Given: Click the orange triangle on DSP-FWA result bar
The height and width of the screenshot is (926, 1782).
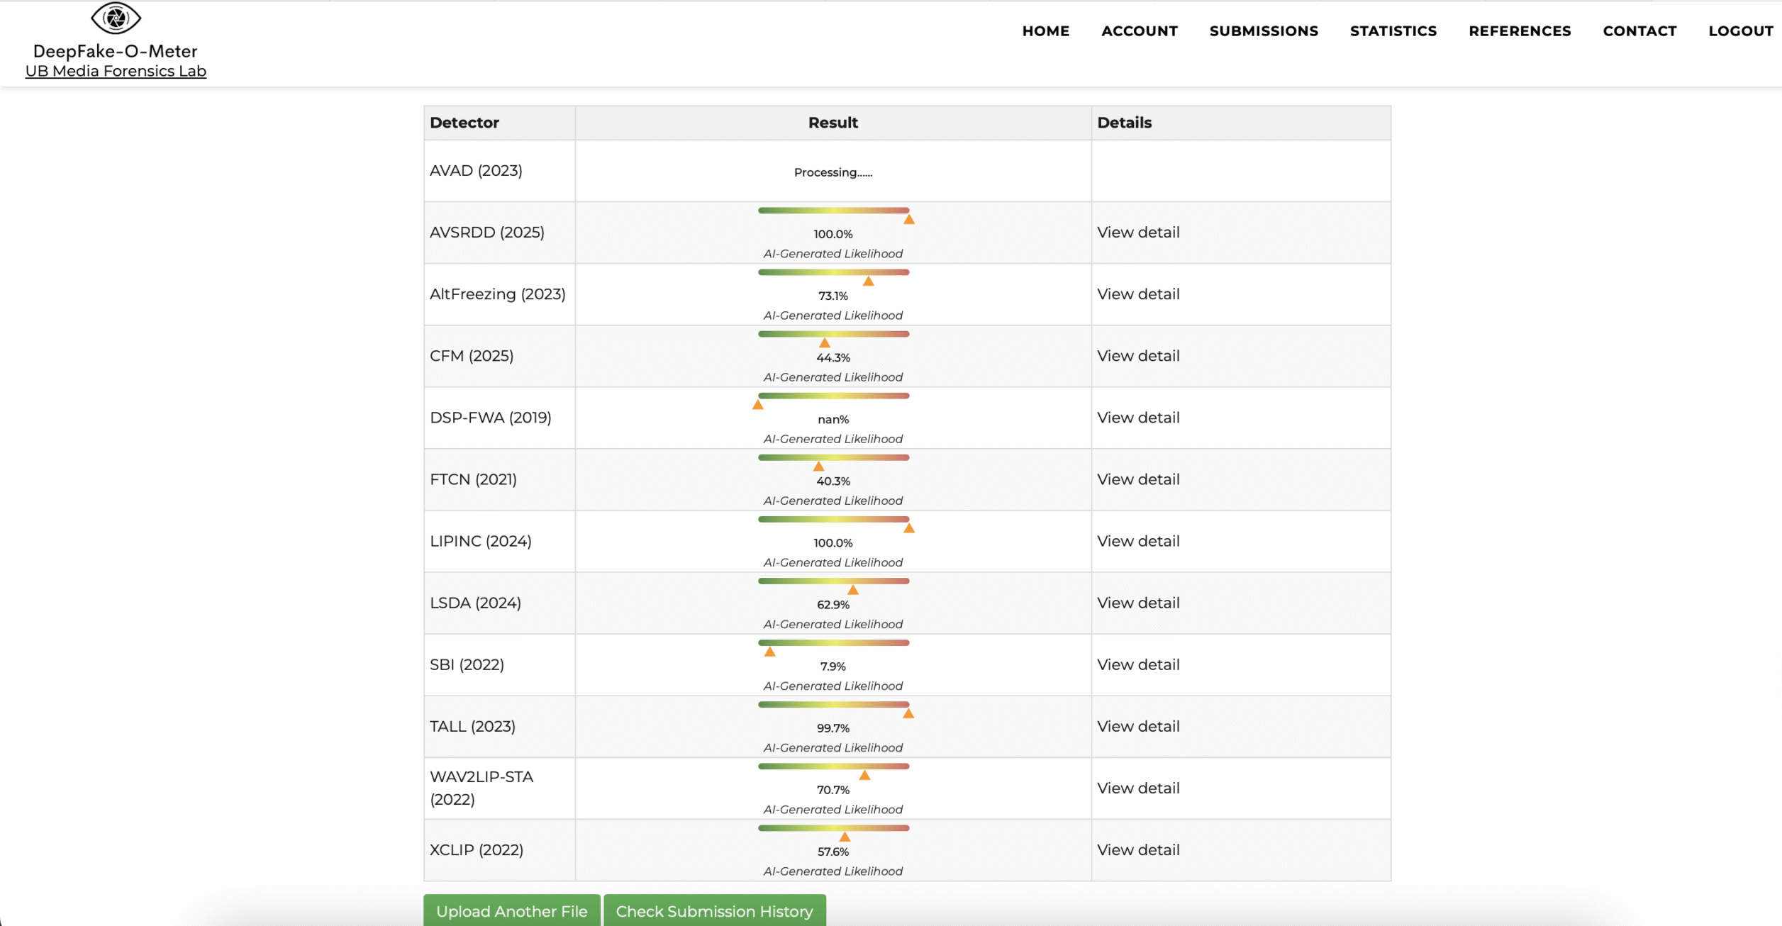Looking at the screenshot, I should tap(757, 405).
